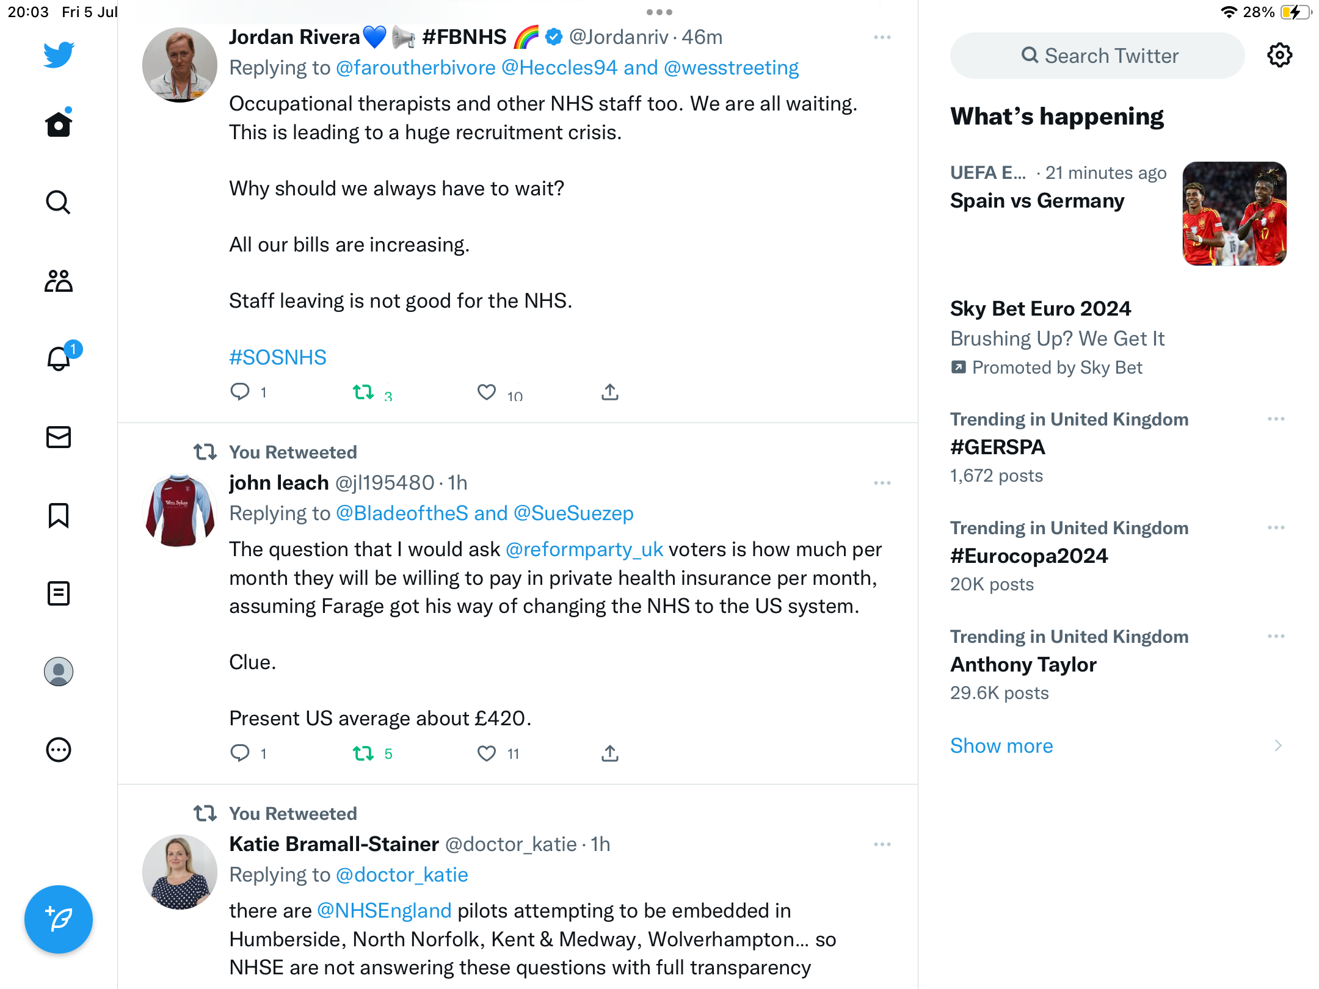Like Jordan Rivera's tweet
The image size is (1319, 989).
pos(487,392)
